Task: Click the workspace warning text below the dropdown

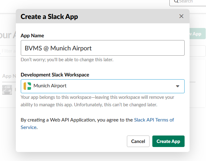Action: 97,101
